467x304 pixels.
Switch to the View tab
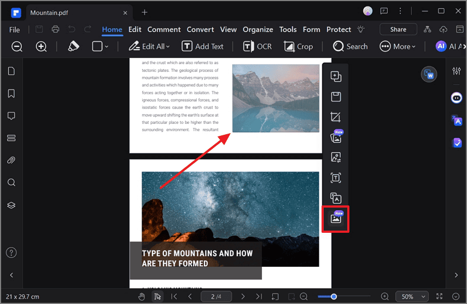tap(228, 30)
